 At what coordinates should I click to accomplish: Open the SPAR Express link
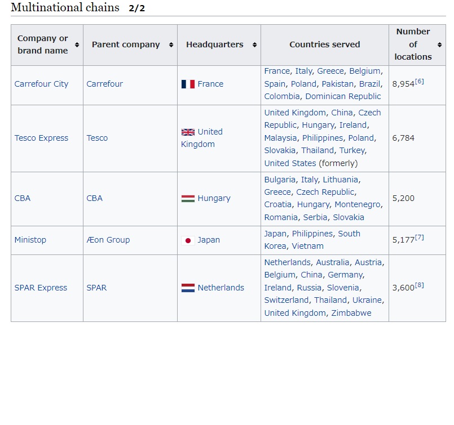pos(41,288)
